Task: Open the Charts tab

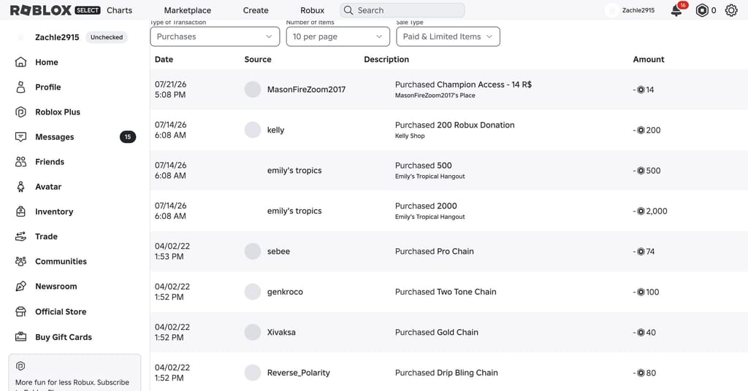Action: coord(119,10)
